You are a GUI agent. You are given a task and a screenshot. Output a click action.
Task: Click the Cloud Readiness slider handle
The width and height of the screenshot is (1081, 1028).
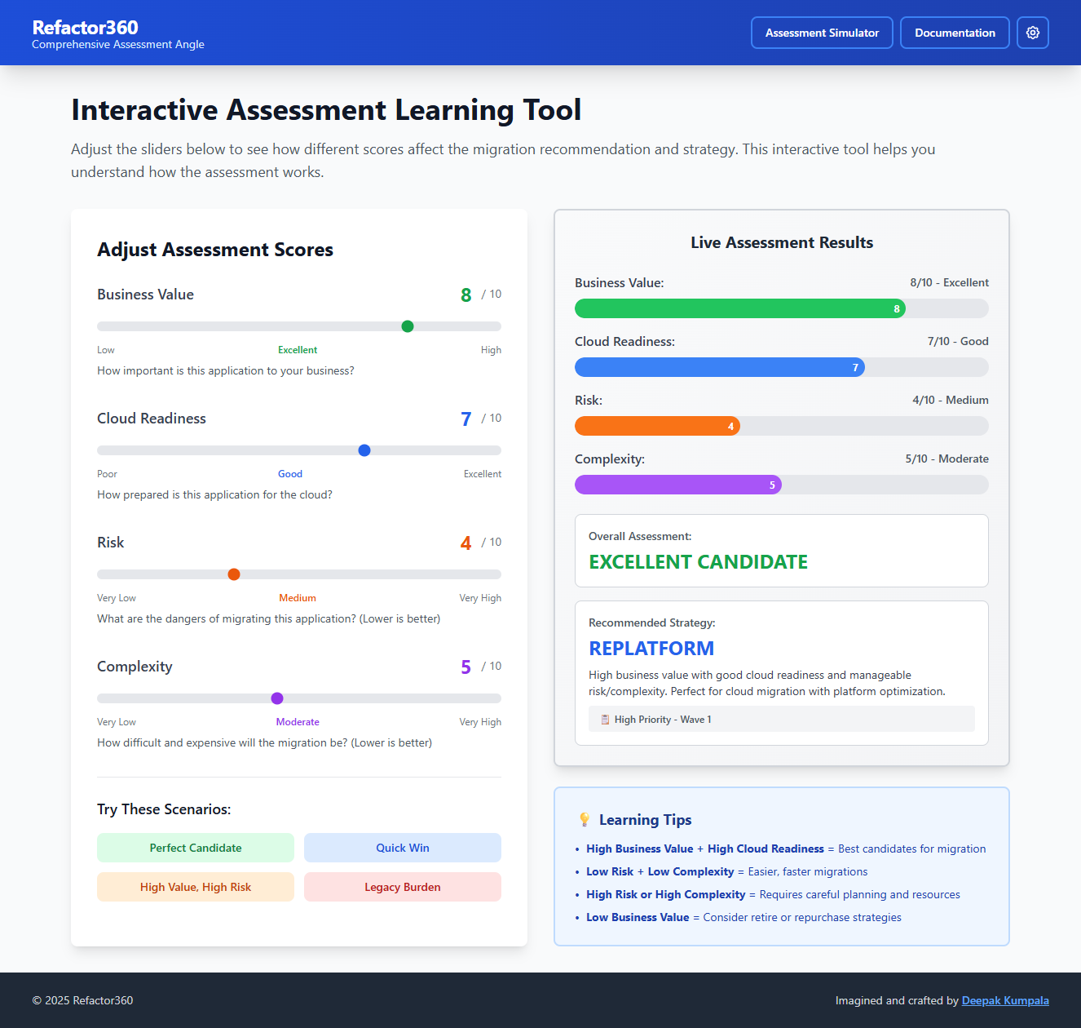[x=364, y=450]
